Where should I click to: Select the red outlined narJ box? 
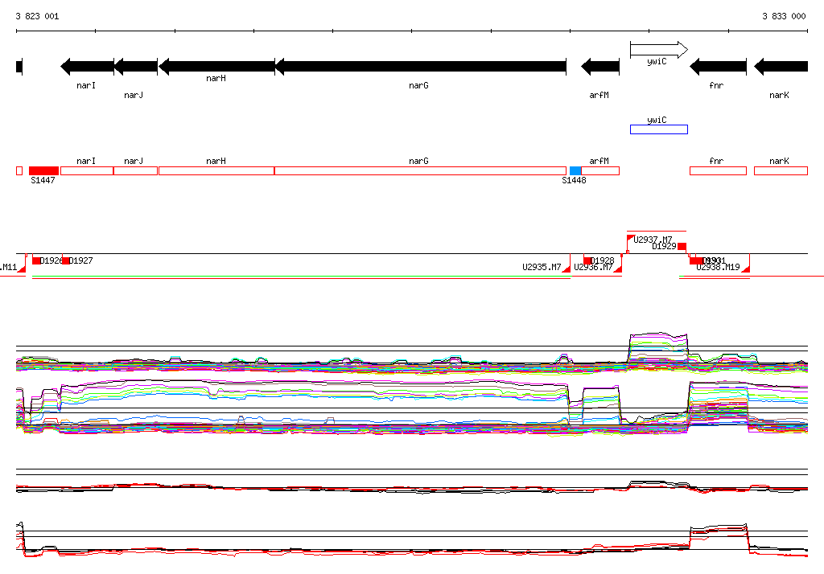135,170
